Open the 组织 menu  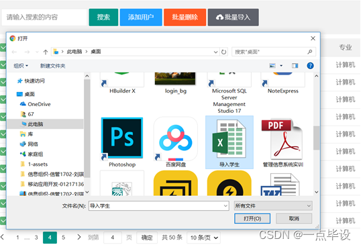pos(21,66)
